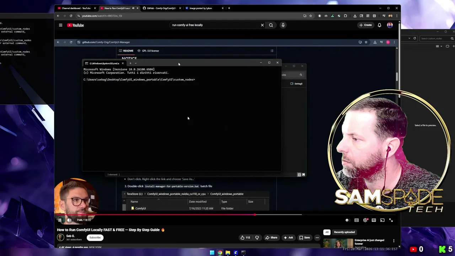Bookmark the YouTube page with star
Image resolution: width=455 pixels, height=256 pixels.
pyautogui.click(x=310, y=16)
